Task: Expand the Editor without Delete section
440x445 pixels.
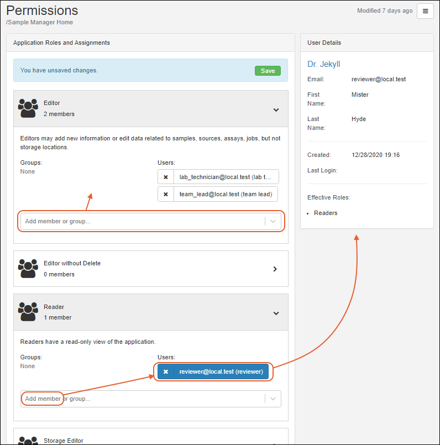Action: [276, 269]
